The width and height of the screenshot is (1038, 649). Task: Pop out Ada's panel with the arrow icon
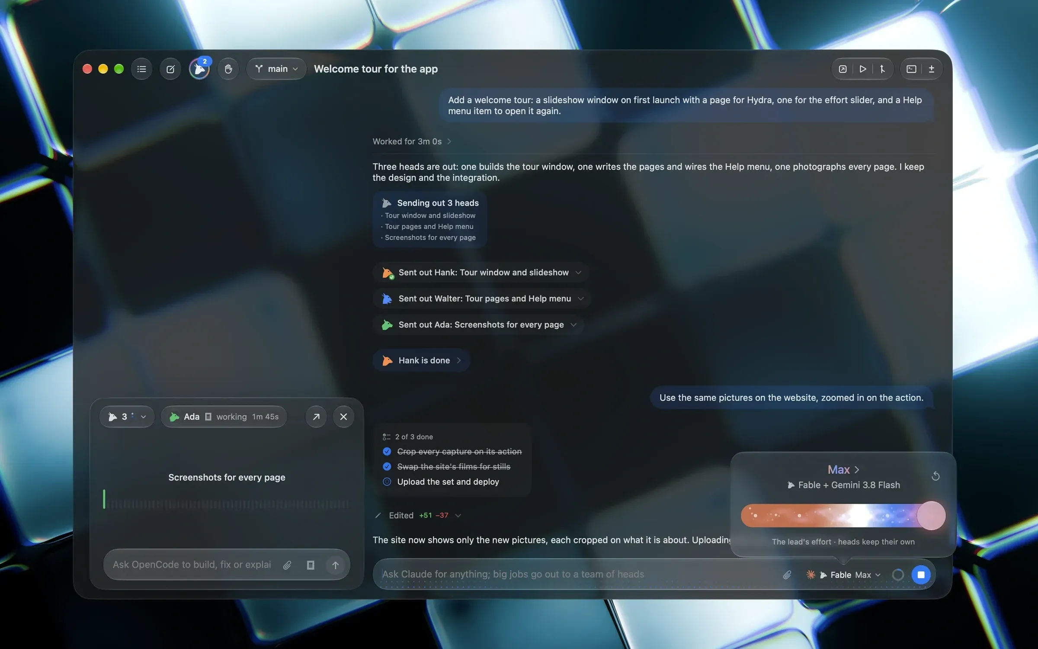[x=316, y=417]
